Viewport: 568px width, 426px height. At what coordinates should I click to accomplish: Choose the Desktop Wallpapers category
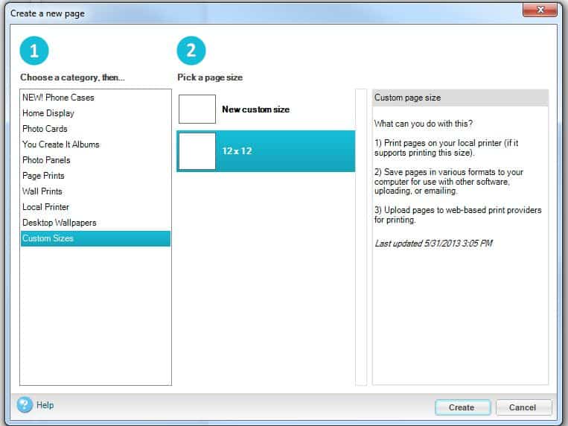[95, 223]
